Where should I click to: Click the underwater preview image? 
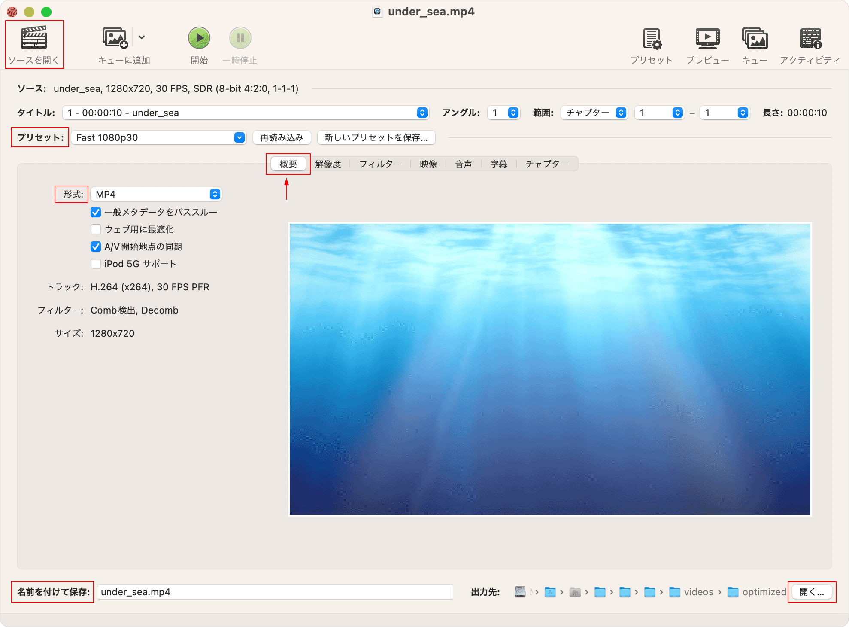pyautogui.click(x=550, y=369)
